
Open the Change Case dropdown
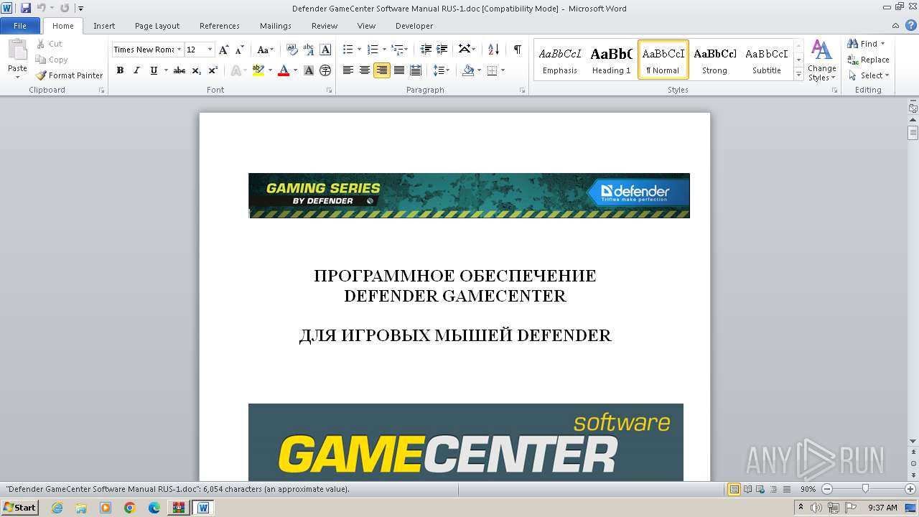265,50
